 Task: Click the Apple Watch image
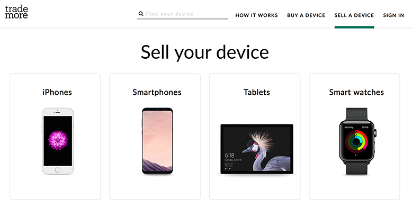click(x=356, y=141)
